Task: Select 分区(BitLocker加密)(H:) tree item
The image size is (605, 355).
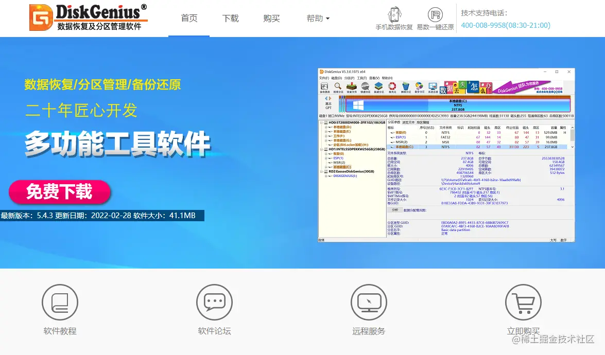Action: tap(351, 145)
